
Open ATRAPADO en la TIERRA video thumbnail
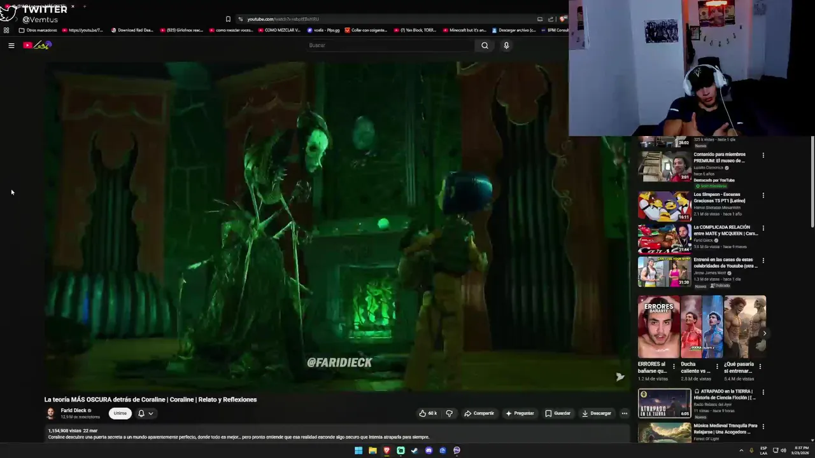(664, 403)
